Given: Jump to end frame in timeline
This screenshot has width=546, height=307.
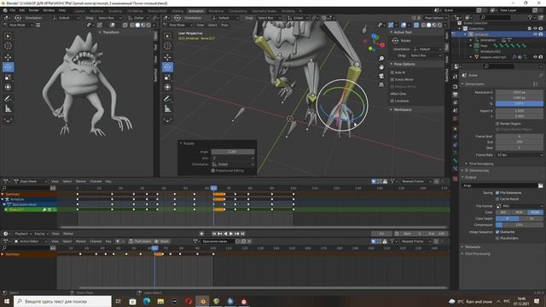Looking at the screenshot, I should (242, 234).
